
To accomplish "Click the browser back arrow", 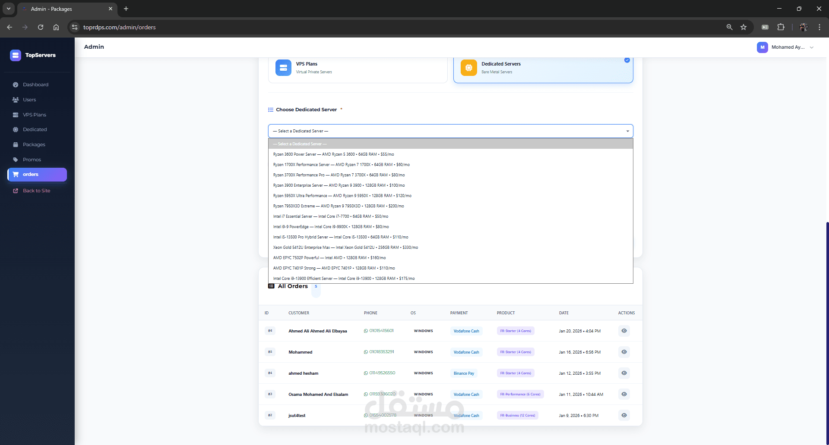I will (x=9, y=27).
